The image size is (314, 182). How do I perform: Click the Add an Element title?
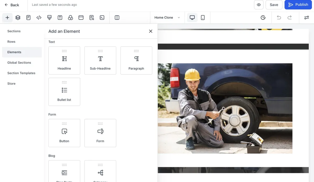click(x=64, y=31)
